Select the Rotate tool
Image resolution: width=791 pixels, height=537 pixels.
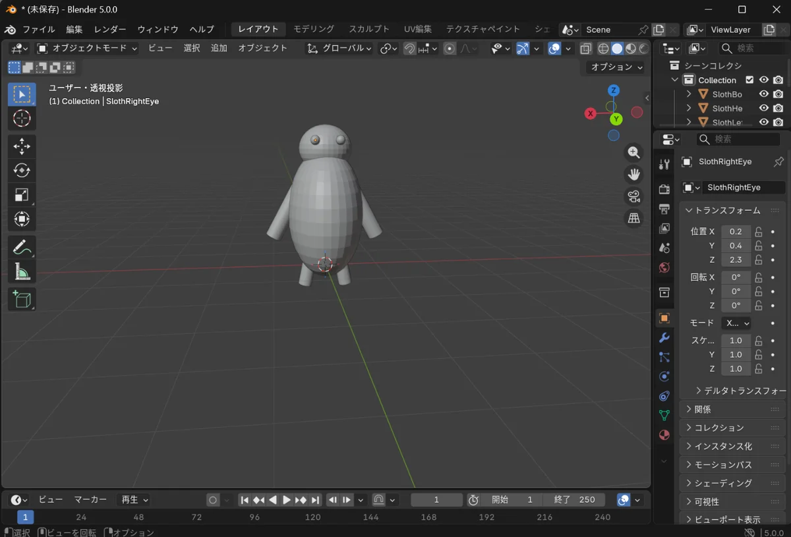22,170
